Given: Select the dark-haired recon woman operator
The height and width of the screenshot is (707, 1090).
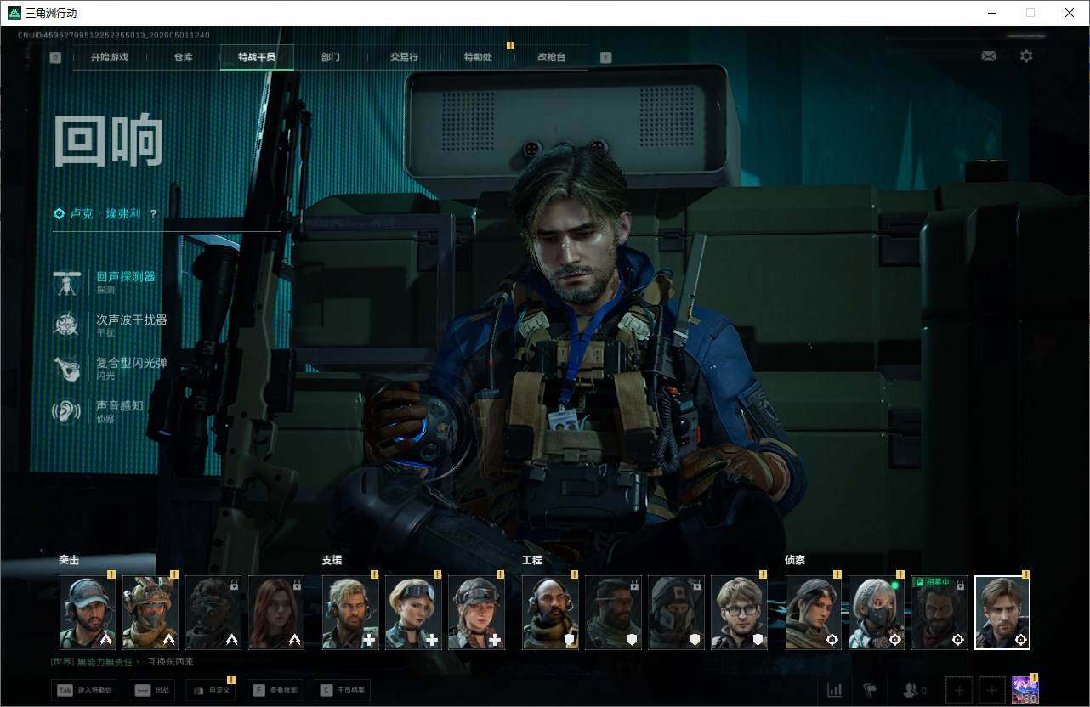Looking at the screenshot, I should (x=814, y=613).
